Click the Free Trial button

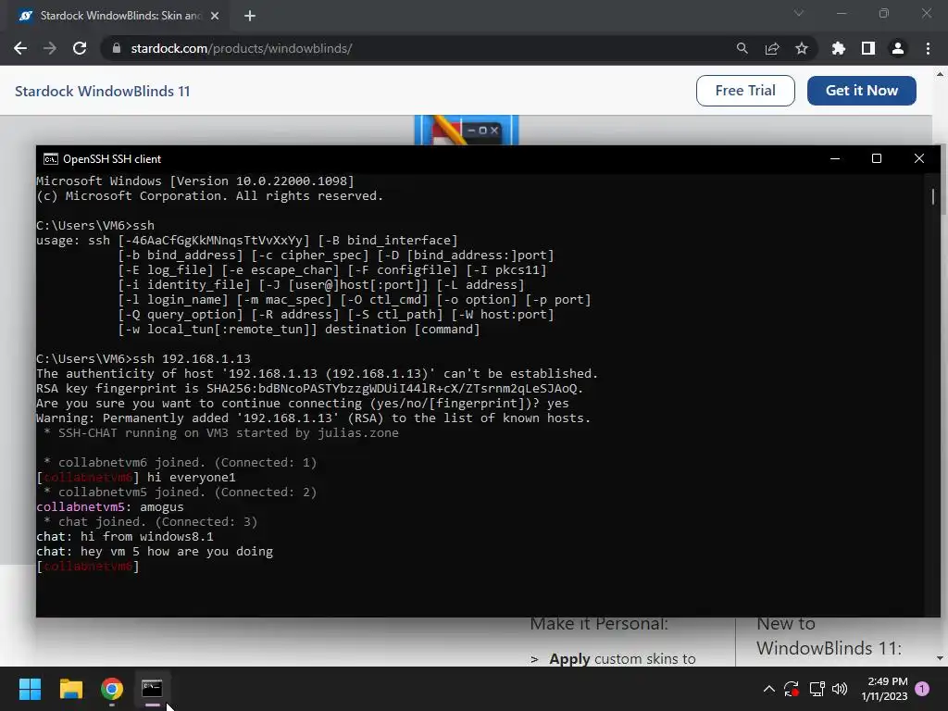point(745,91)
